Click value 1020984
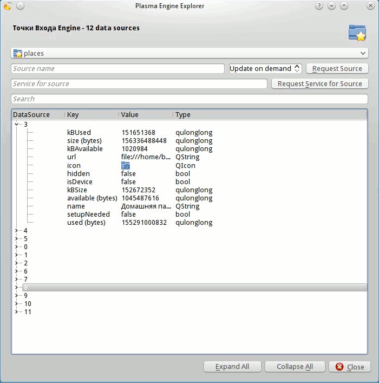 pos(135,149)
